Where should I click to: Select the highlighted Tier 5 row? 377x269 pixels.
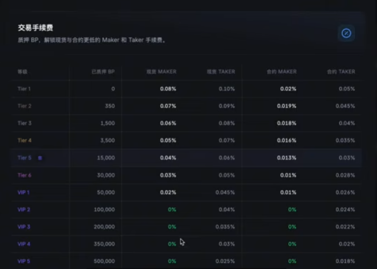[186, 158]
